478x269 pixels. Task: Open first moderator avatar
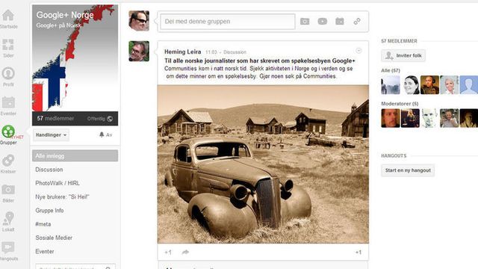coord(391,118)
